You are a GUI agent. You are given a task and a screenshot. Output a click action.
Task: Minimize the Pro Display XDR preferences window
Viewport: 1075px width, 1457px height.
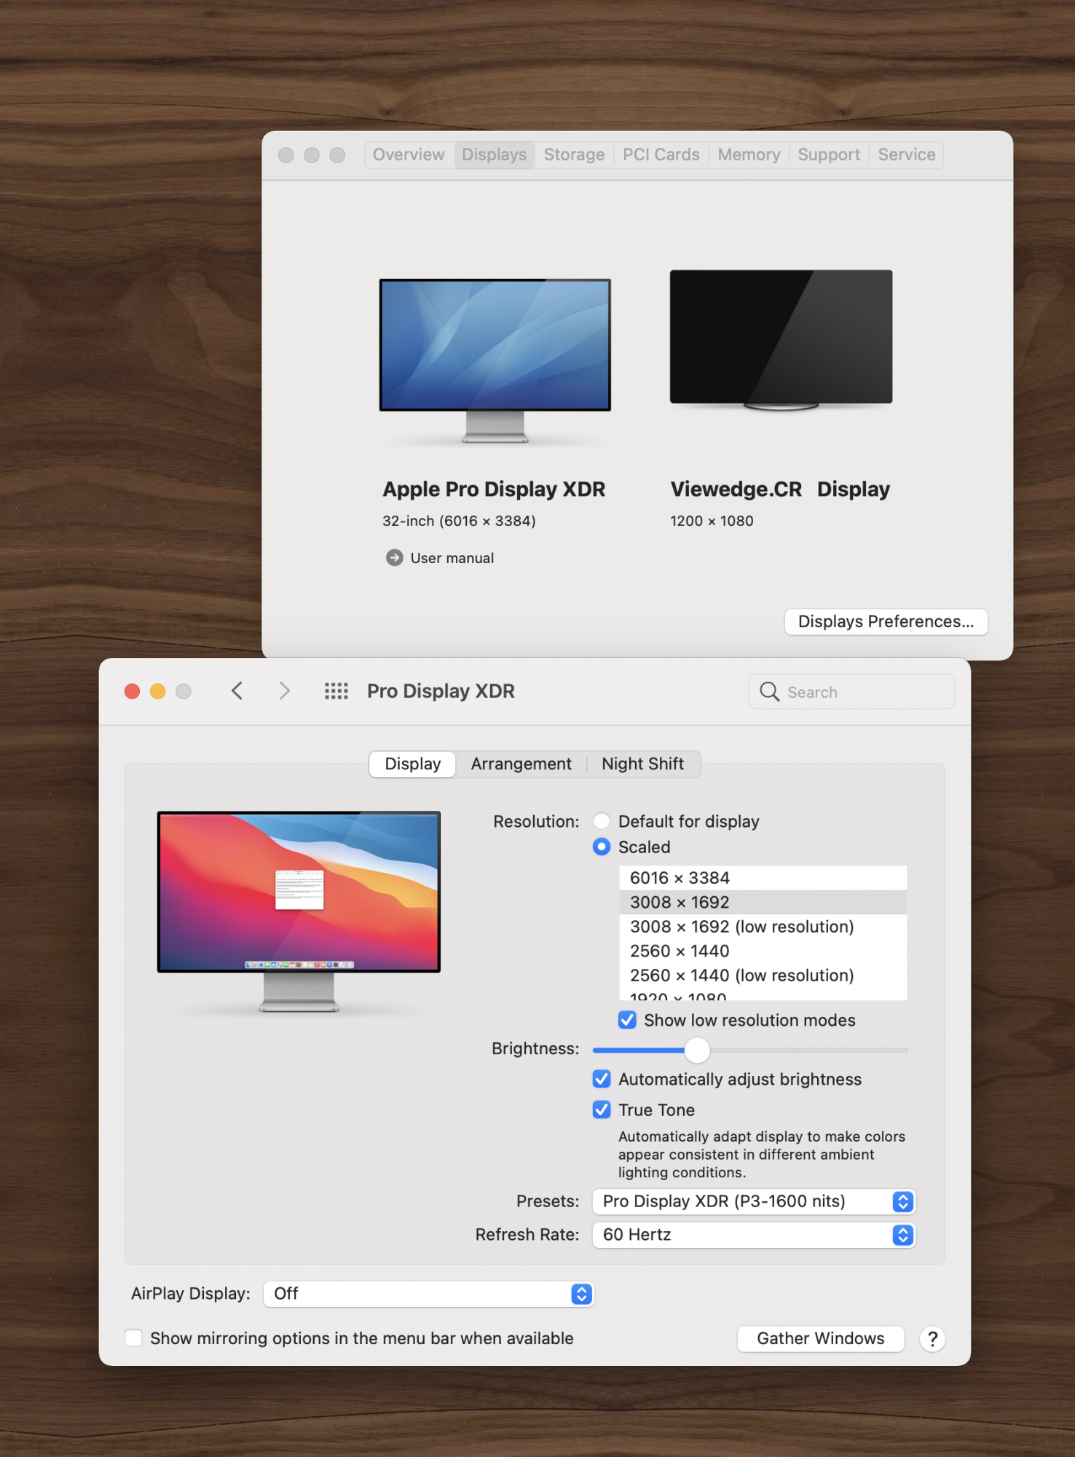[x=157, y=691]
